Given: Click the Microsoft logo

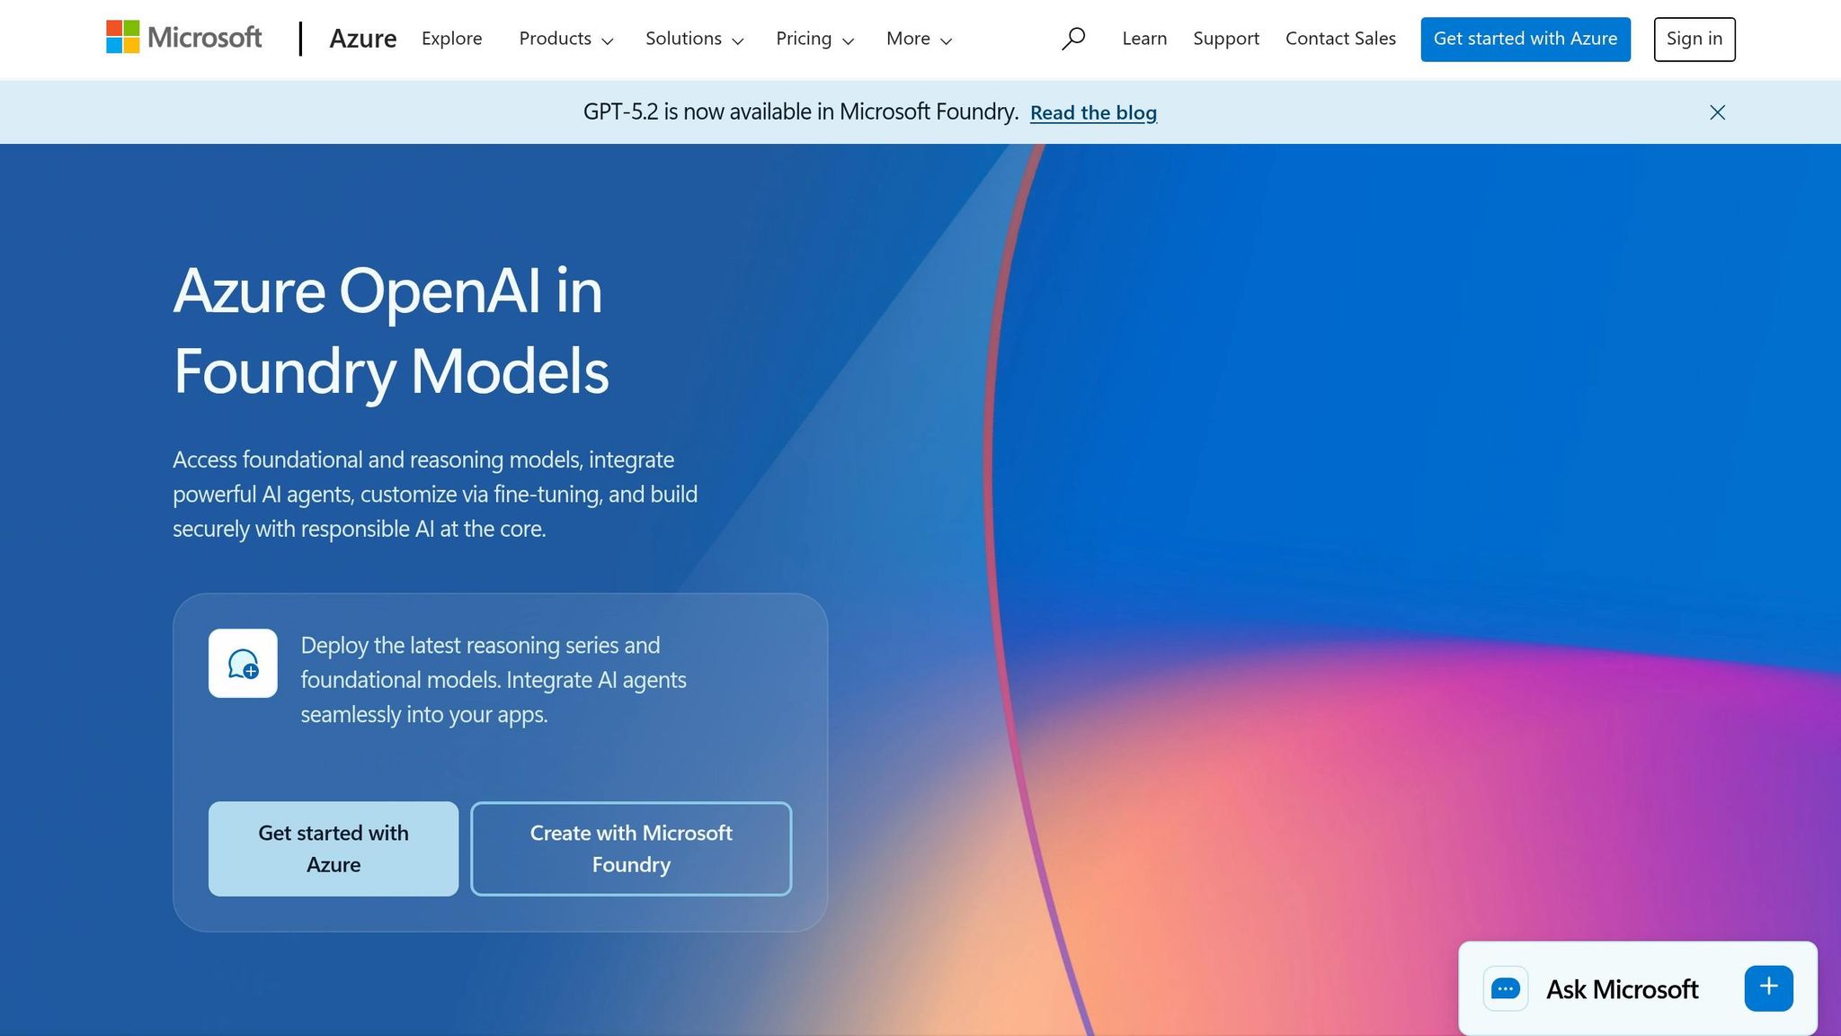Looking at the screenshot, I should [x=183, y=38].
